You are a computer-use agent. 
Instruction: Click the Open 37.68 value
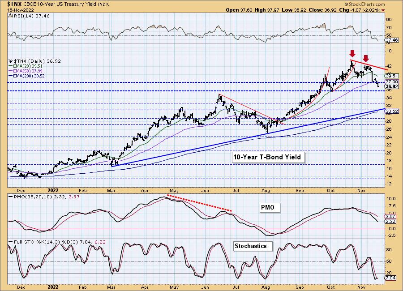240,10
